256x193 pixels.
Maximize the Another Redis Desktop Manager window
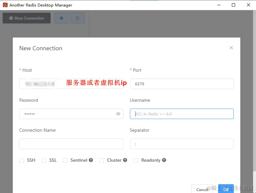233,5
